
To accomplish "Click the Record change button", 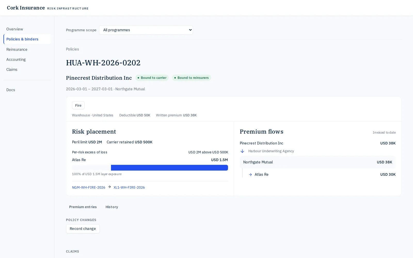I will [83, 229].
